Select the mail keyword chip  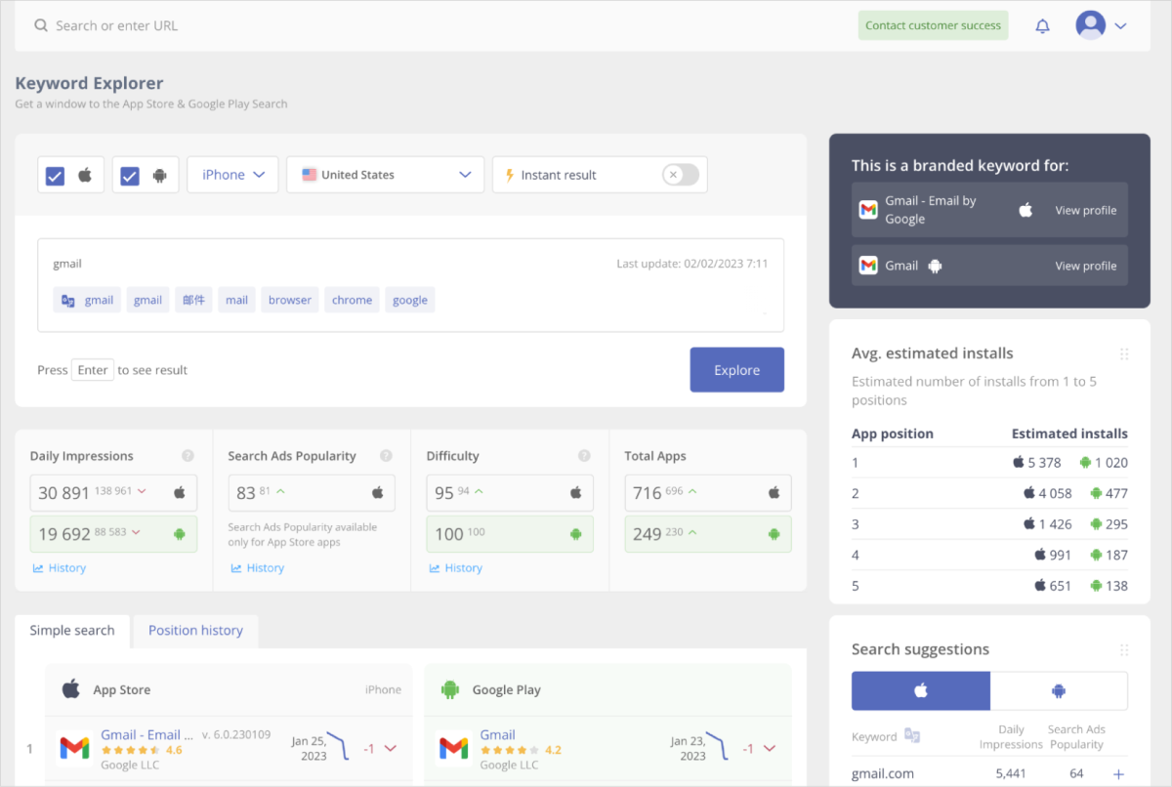tap(236, 300)
